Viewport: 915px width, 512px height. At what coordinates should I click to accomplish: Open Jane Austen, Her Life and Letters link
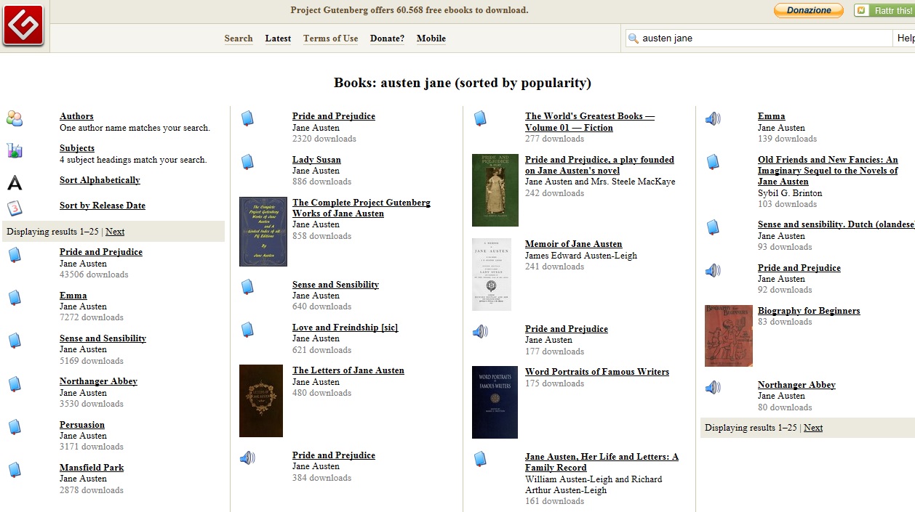coord(602,462)
